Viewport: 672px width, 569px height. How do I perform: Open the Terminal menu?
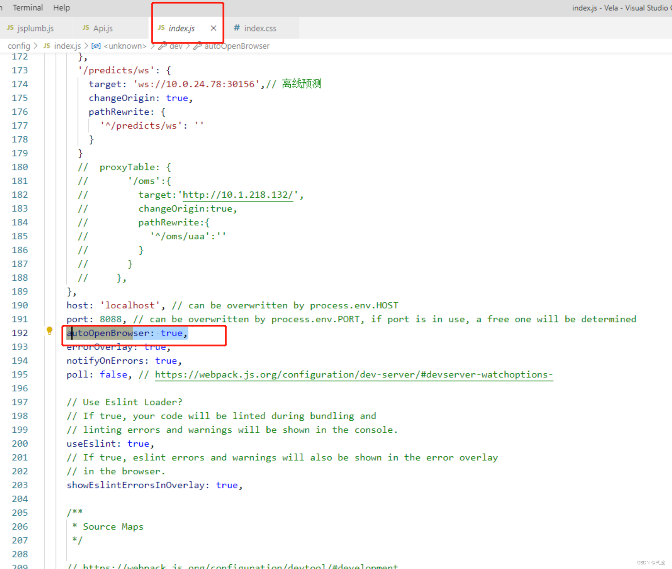(x=28, y=8)
